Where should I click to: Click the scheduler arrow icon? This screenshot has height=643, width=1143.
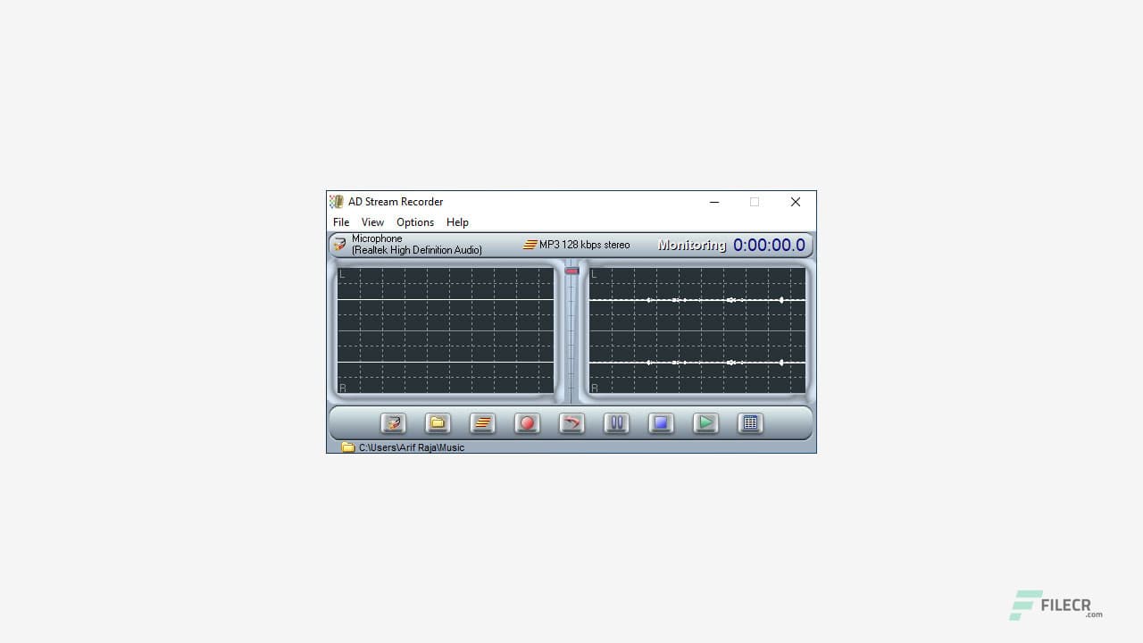[571, 423]
